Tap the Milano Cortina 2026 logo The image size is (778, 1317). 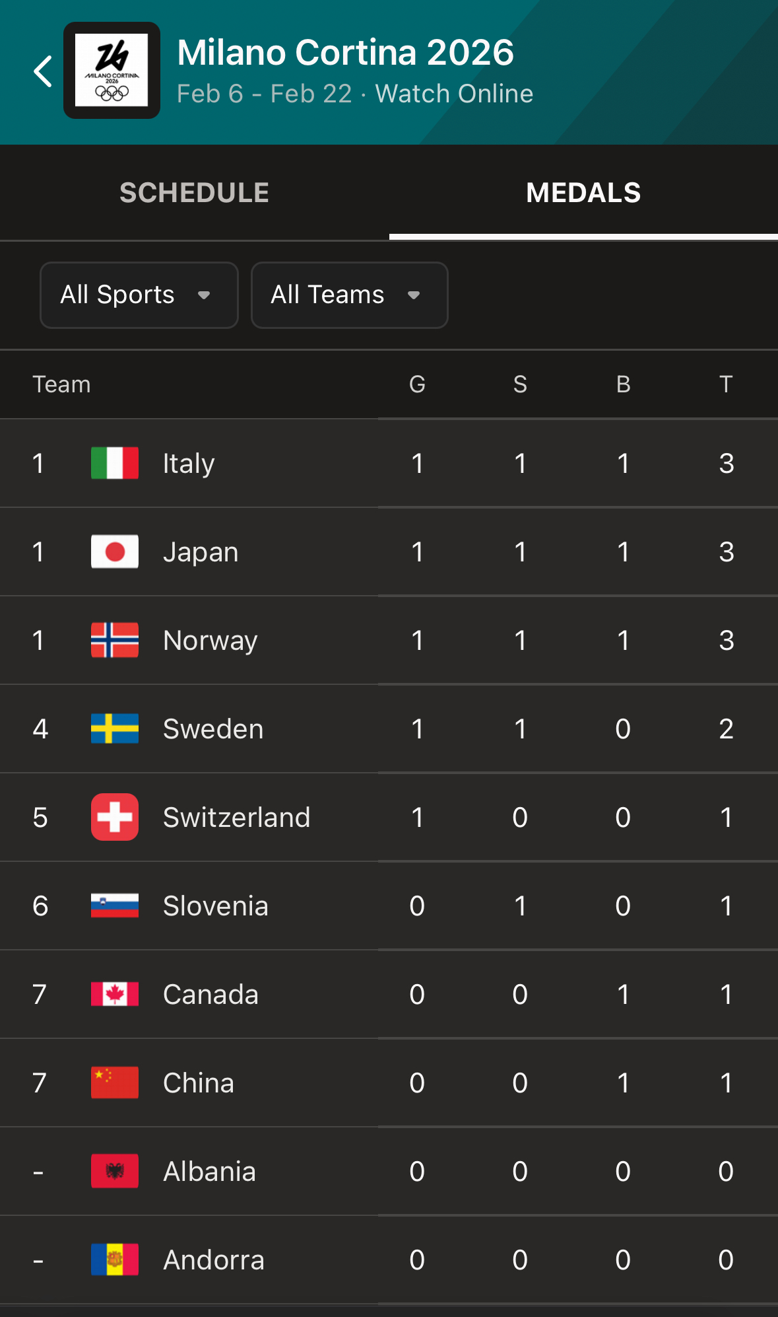tap(112, 71)
